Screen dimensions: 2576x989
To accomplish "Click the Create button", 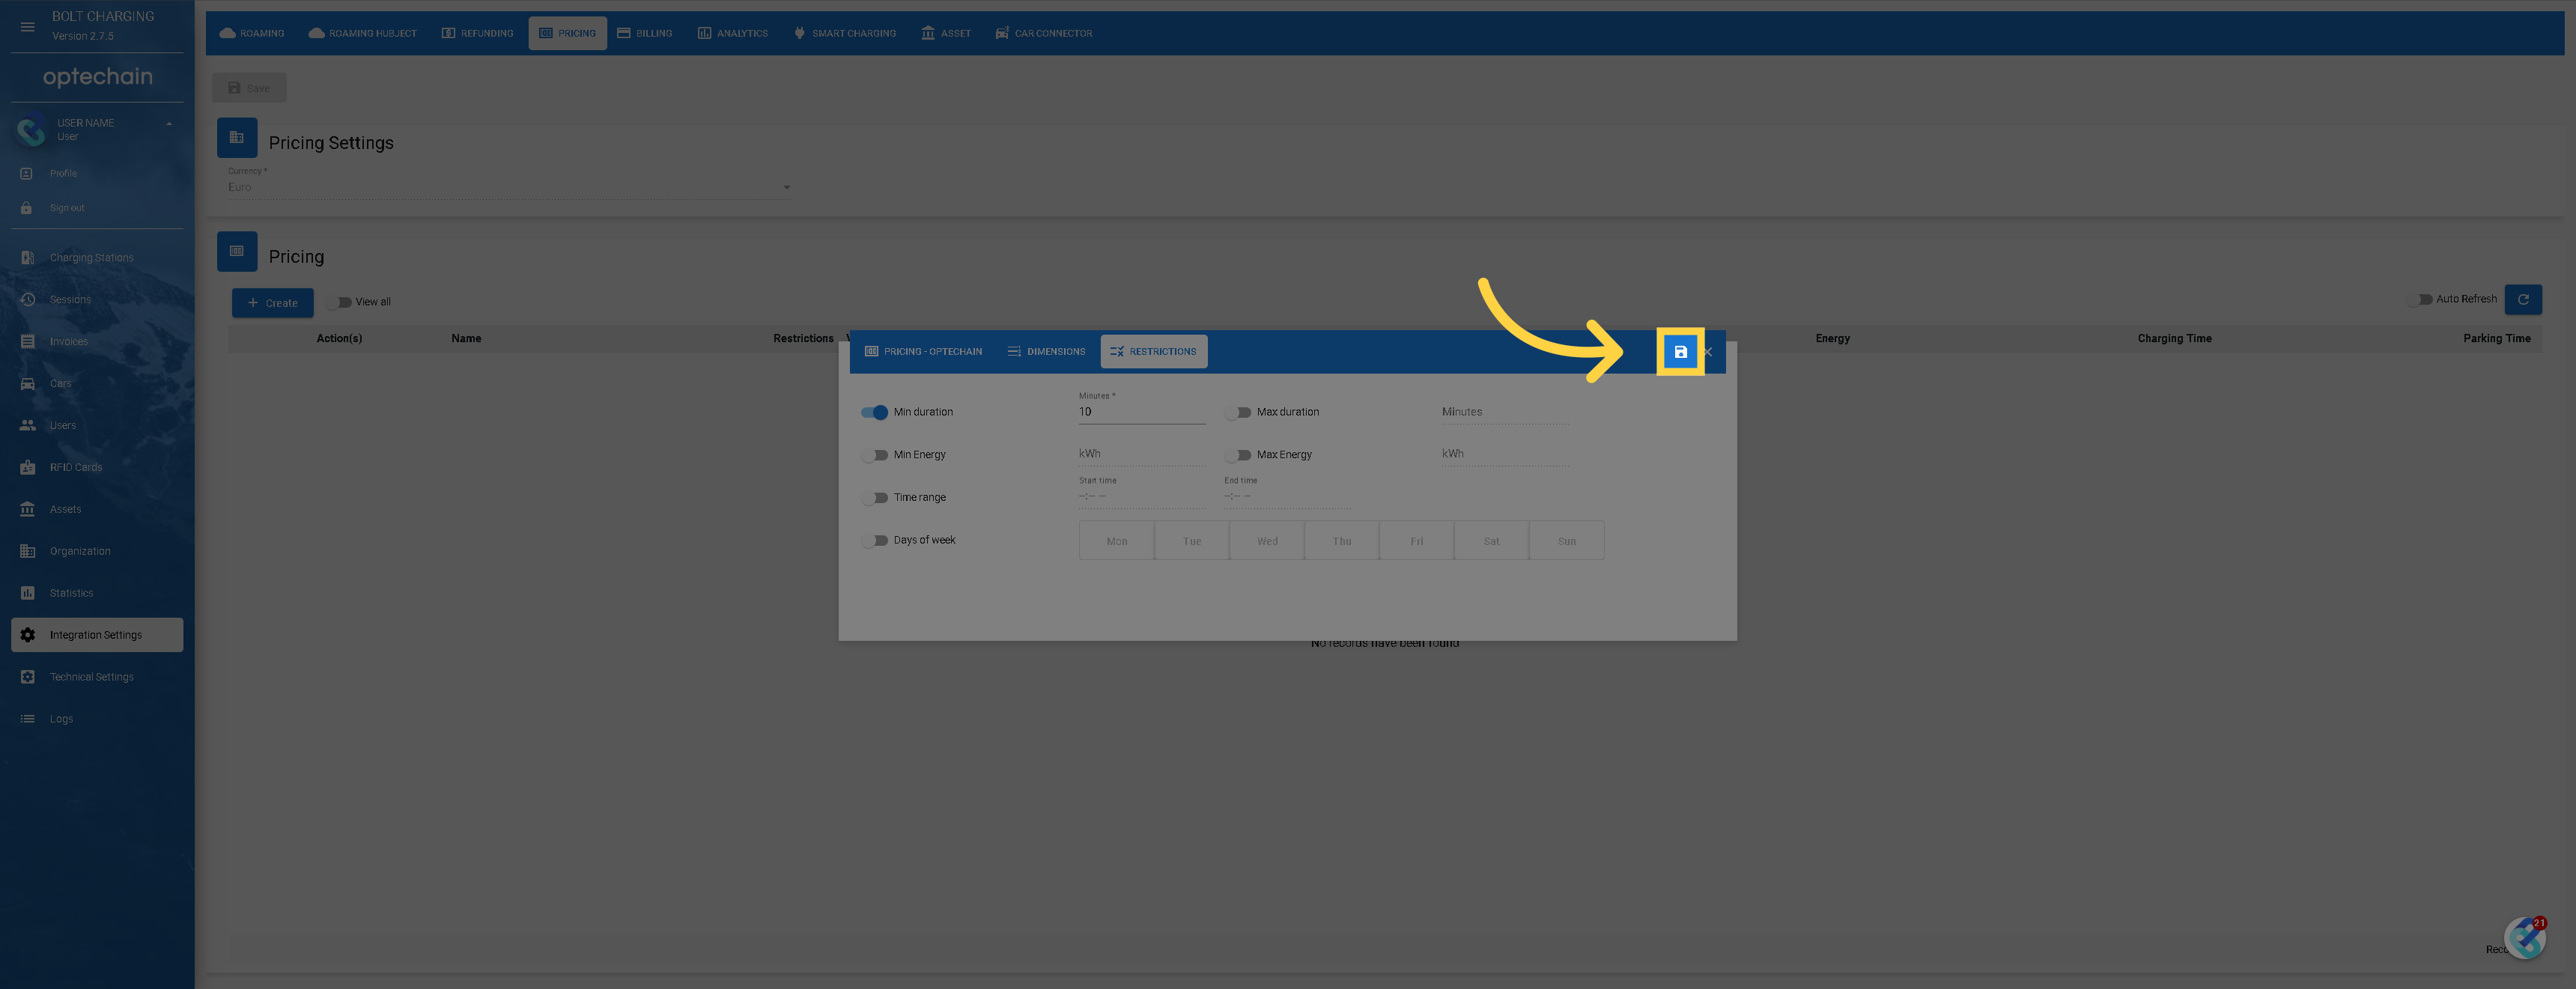I will click(x=272, y=303).
